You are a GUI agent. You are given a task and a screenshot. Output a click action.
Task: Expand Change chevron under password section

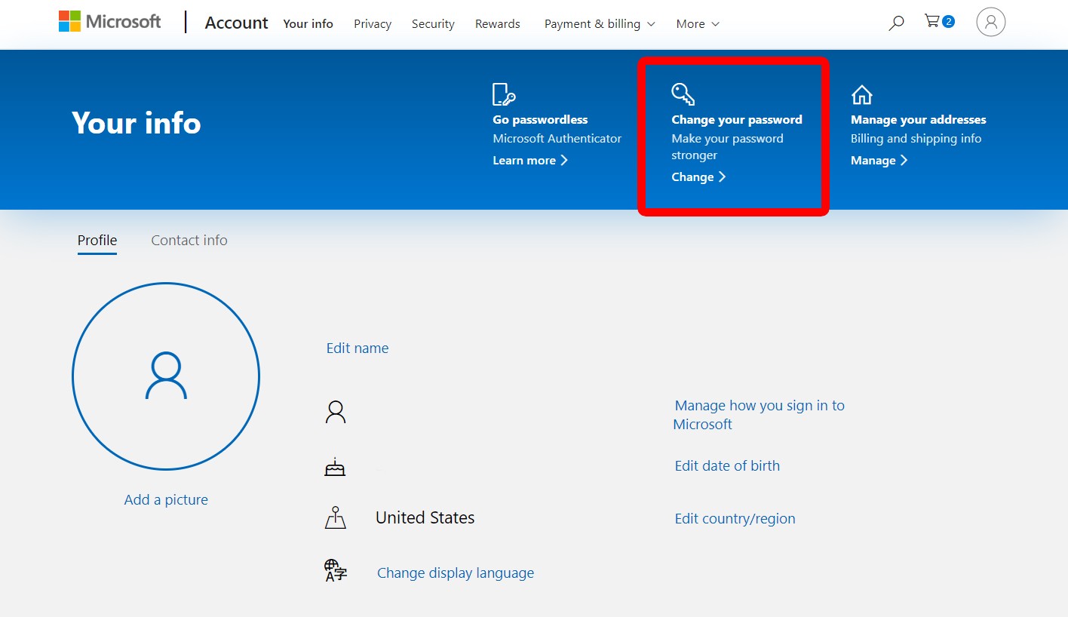pos(698,177)
